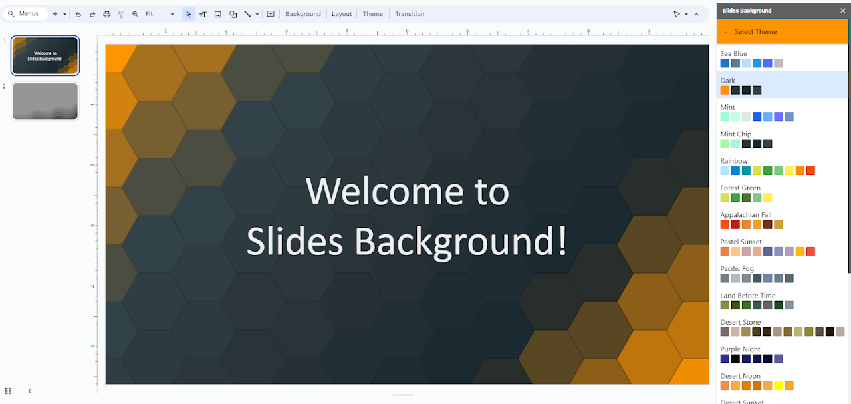Choose the Rainbow theme
The image size is (851, 404).
pos(783,166)
